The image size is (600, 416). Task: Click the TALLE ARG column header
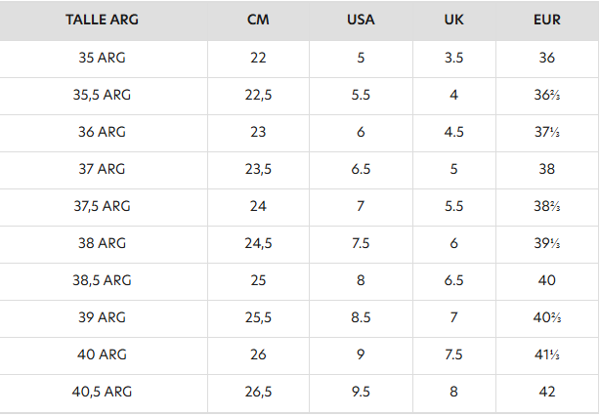coord(102,20)
